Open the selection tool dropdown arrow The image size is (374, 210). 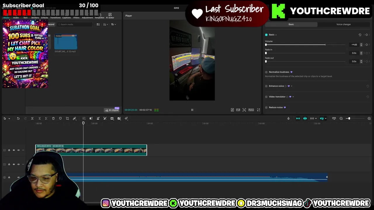tap(9, 118)
